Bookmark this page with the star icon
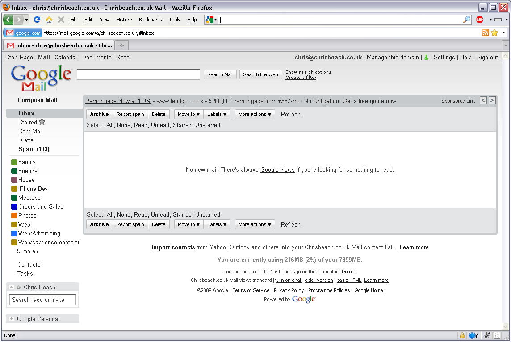 pyautogui.click(x=494, y=33)
